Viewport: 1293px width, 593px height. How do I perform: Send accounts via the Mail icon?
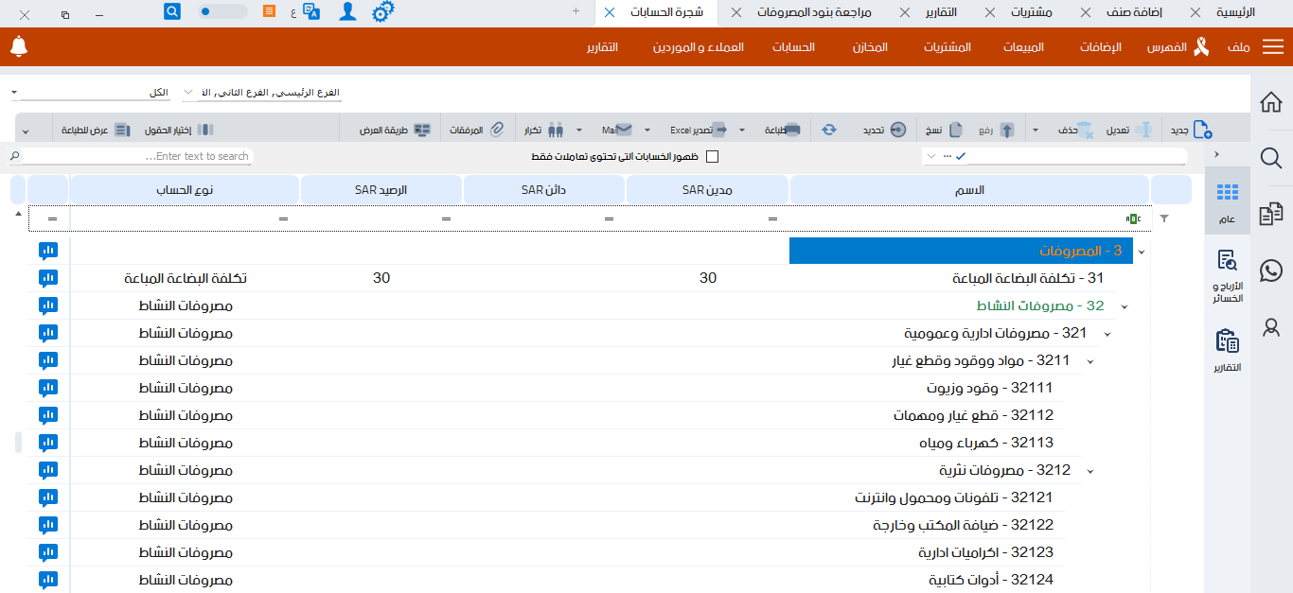pos(625,129)
